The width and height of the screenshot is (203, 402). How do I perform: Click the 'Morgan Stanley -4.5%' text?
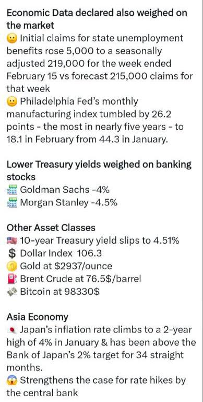pyautogui.click(x=68, y=203)
